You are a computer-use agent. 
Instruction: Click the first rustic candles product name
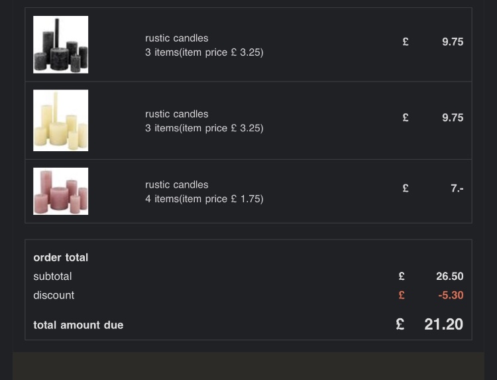(176, 38)
